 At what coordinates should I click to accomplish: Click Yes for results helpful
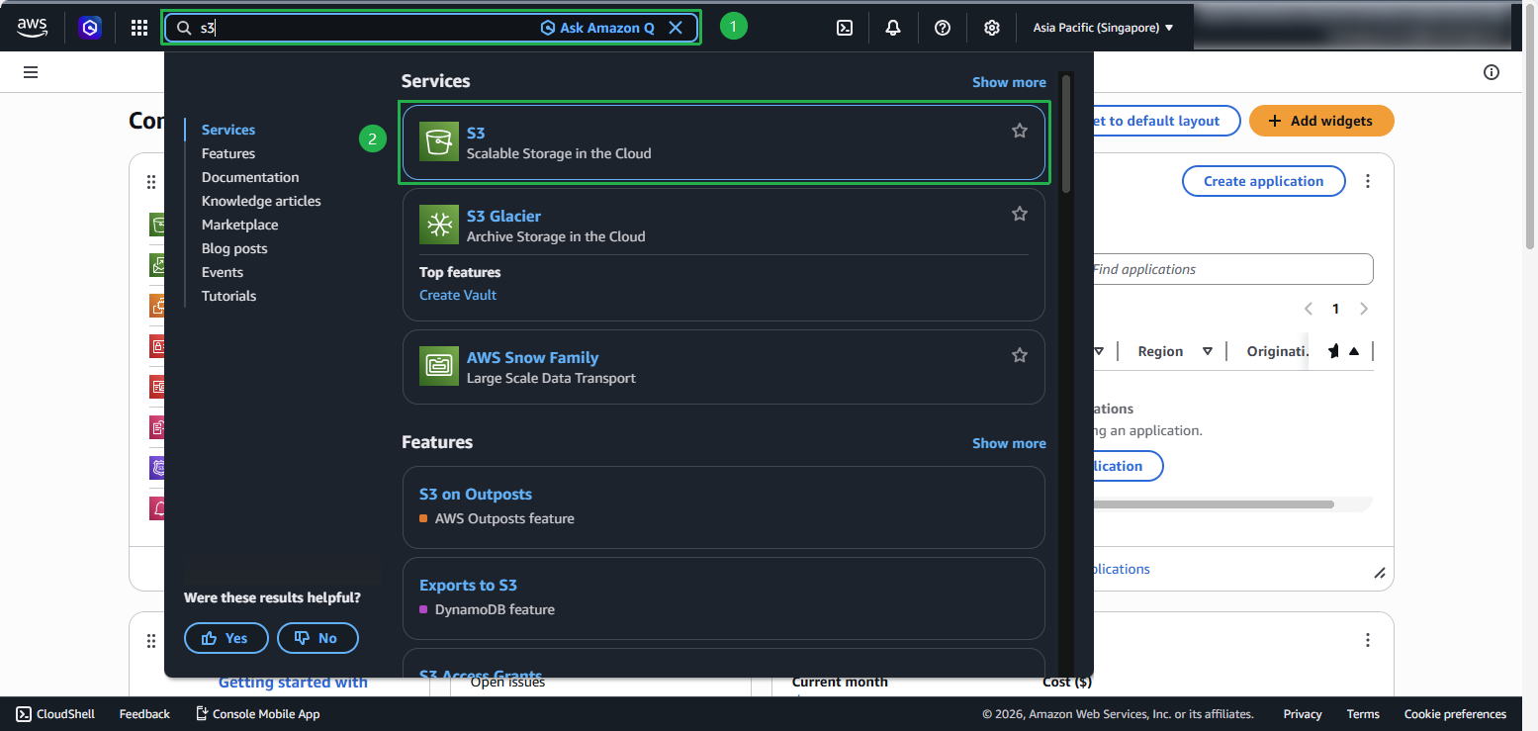(x=226, y=638)
